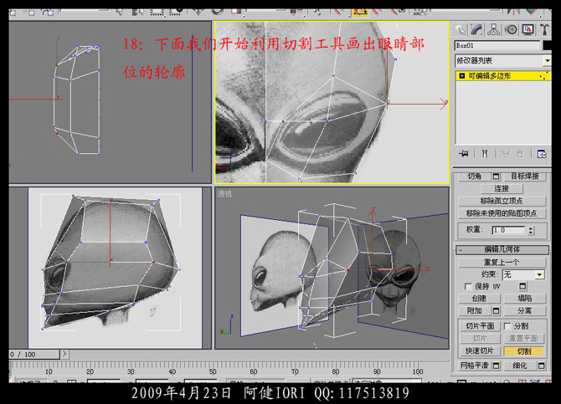Open the Motion panel tab

coord(511,29)
